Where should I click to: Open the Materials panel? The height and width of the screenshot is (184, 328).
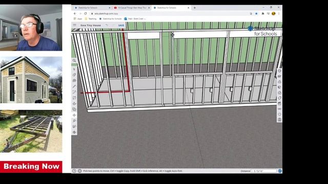tap(279, 87)
